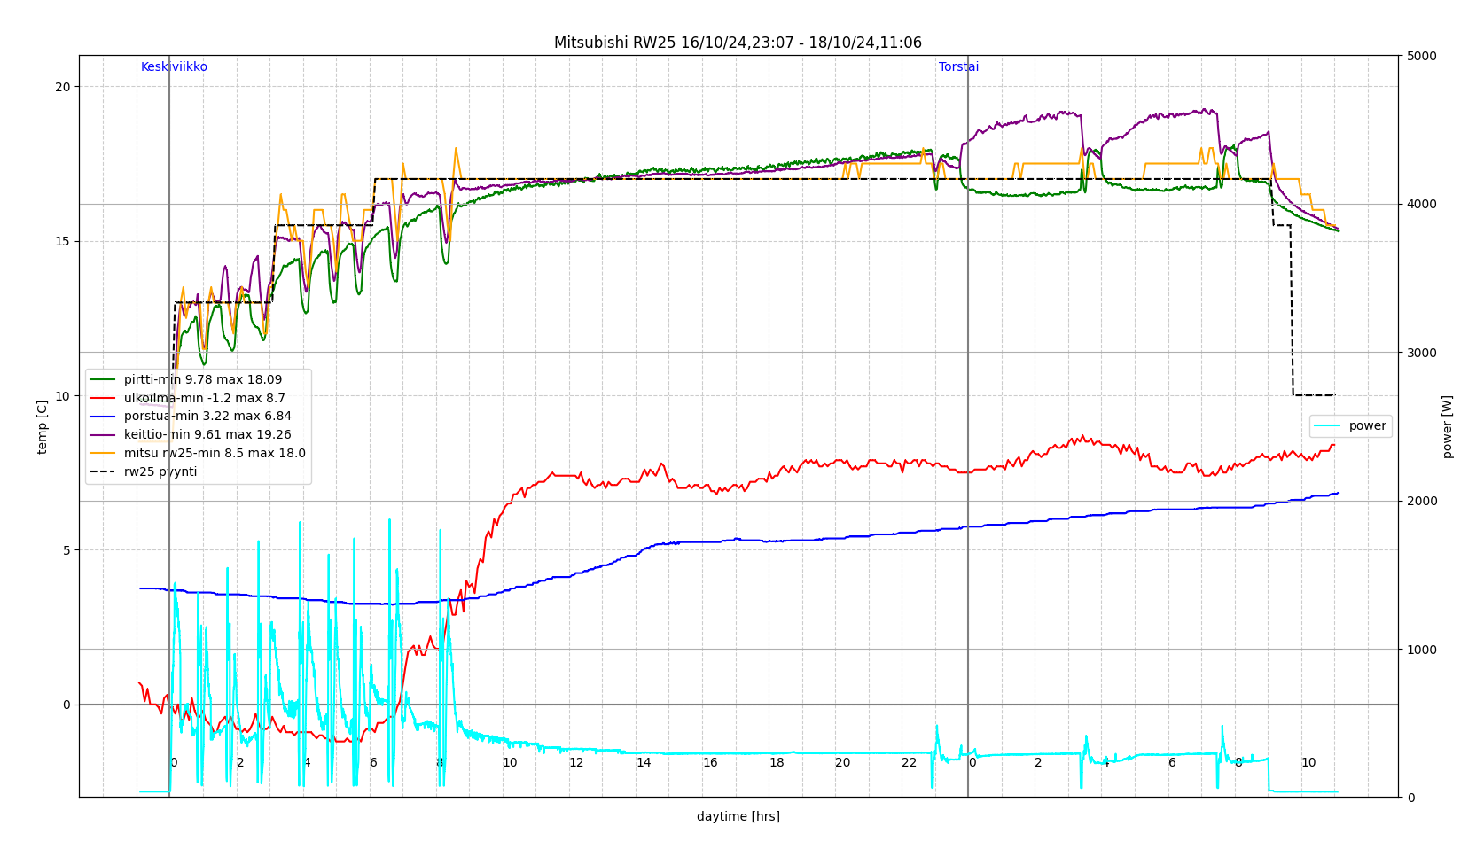Click the hour 22 time marker

[909, 763]
